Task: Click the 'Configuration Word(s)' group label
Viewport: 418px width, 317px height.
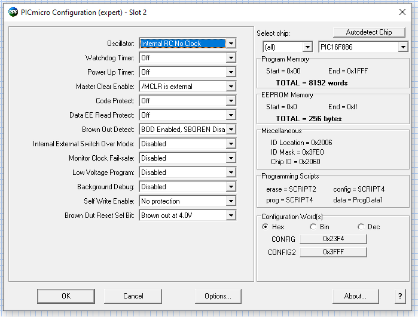Action: pos(292,217)
